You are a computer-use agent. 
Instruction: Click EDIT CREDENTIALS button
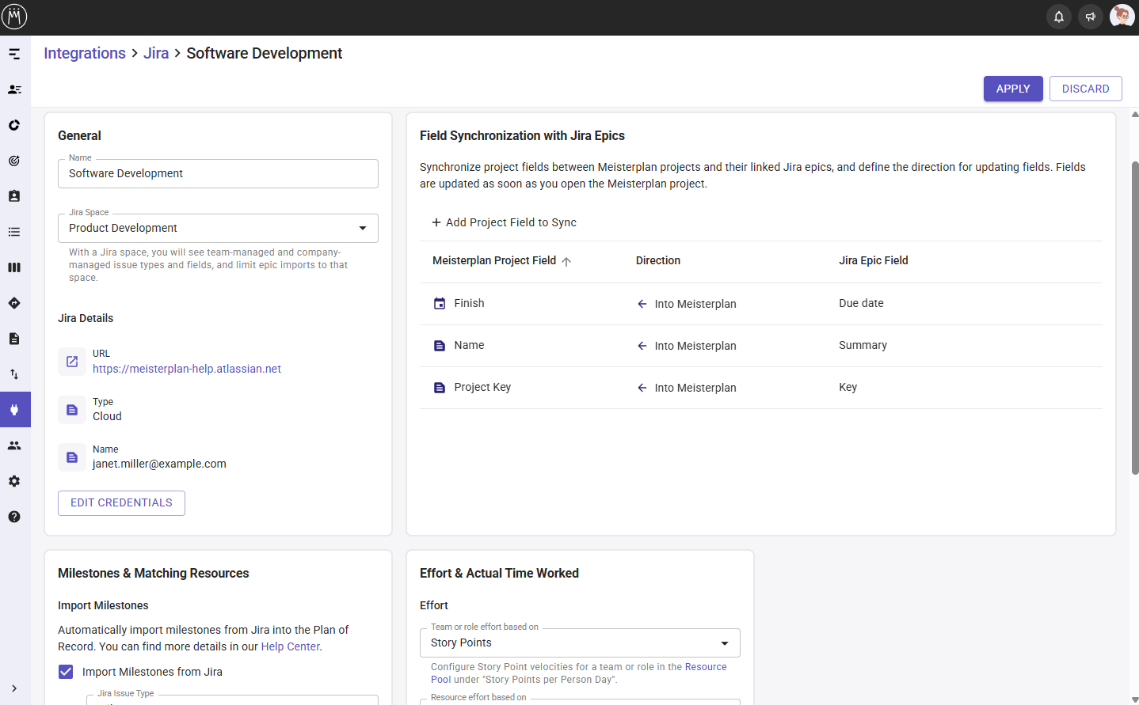pyautogui.click(x=121, y=503)
